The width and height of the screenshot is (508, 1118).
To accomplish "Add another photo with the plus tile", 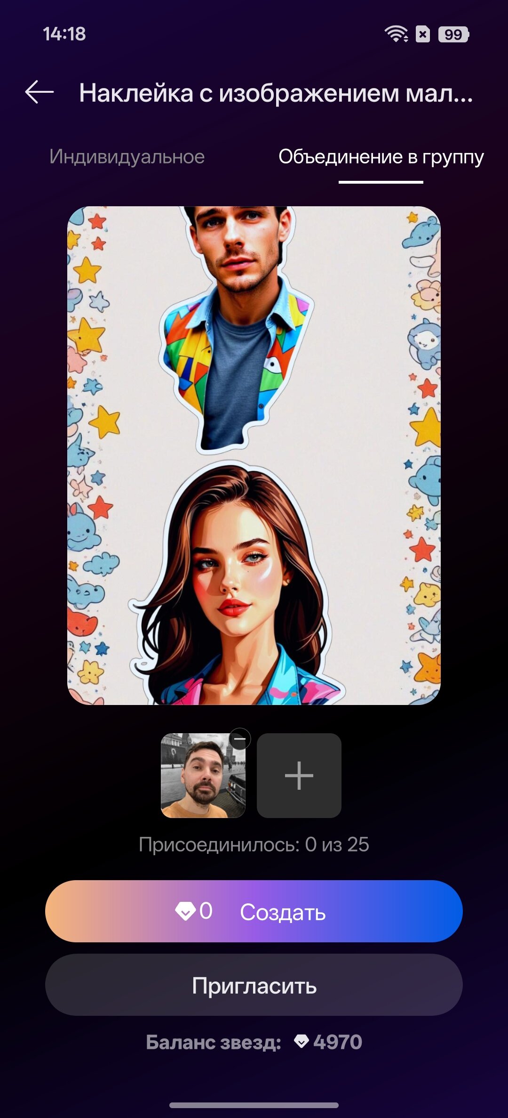I will pyautogui.click(x=299, y=775).
